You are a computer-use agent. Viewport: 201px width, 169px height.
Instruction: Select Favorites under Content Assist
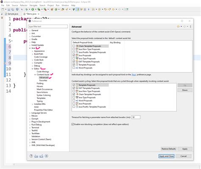[43, 80]
